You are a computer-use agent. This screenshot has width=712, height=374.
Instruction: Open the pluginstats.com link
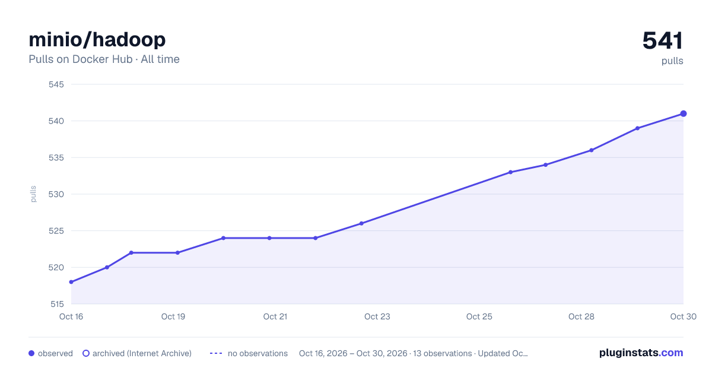641,353
